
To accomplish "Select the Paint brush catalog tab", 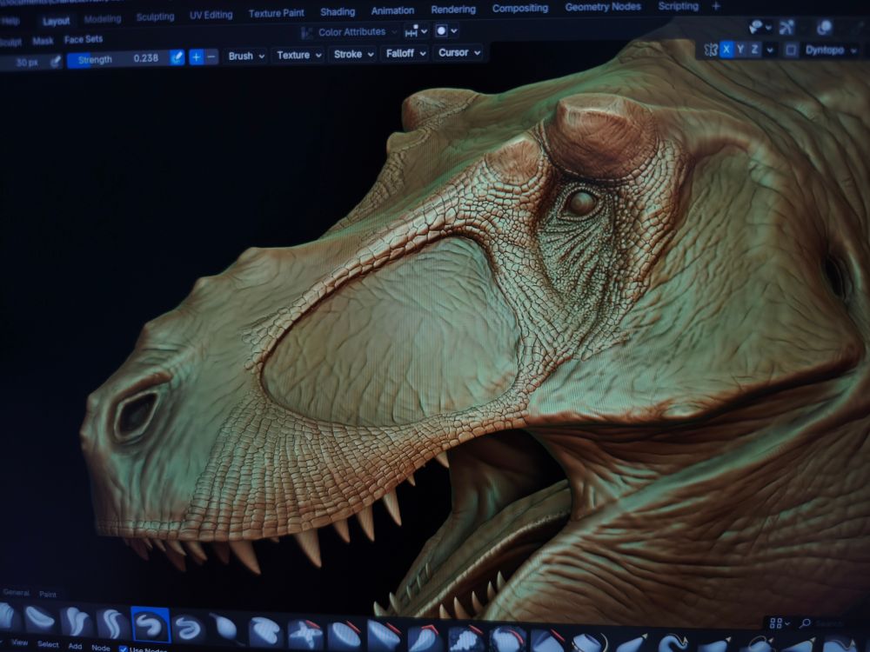I will coord(48,594).
